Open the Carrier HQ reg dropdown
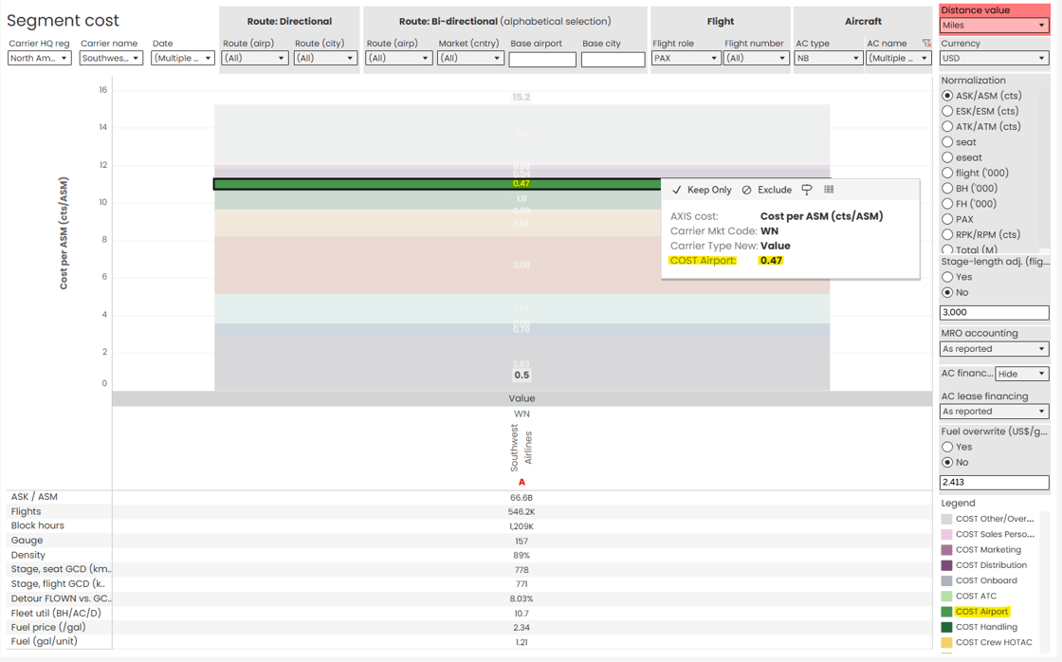Image resolution: width=1062 pixels, height=662 pixels. pyautogui.click(x=39, y=59)
